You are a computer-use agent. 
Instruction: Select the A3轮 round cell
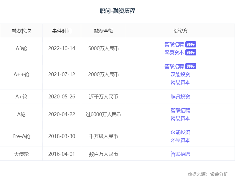(21, 49)
